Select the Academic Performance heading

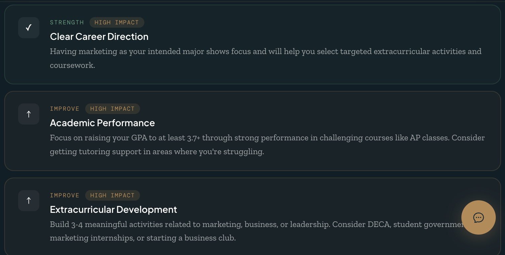point(102,123)
